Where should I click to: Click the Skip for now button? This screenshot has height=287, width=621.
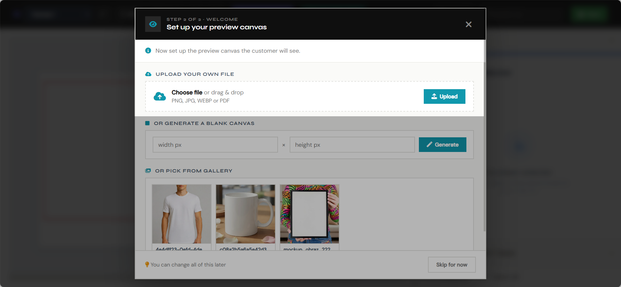452,265
